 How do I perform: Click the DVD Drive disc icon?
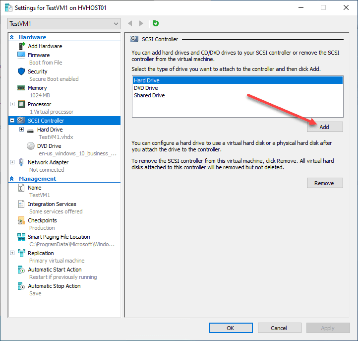pyautogui.click(x=31, y=146)
